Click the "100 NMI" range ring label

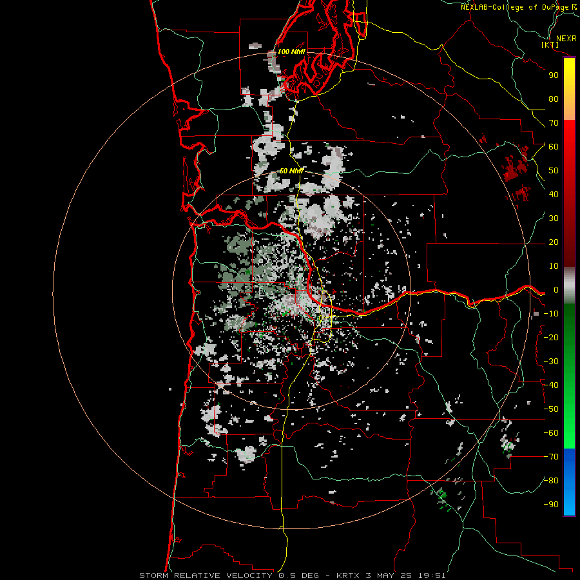point(291,52)
